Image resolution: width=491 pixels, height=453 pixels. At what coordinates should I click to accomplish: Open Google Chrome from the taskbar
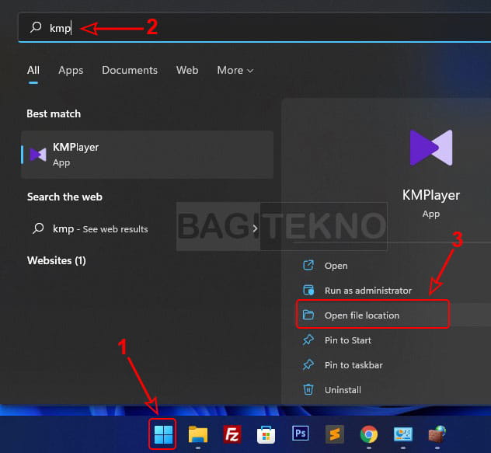pos(369,434)
